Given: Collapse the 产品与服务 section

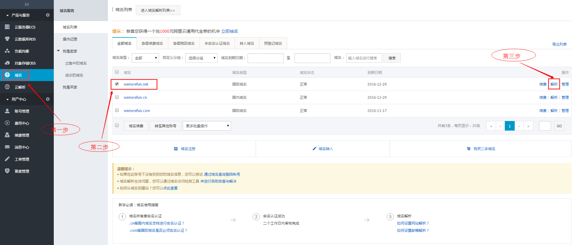Looking at the screenshot, I should point(8,15).
